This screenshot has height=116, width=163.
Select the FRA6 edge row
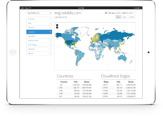click(x=118, y=88)
